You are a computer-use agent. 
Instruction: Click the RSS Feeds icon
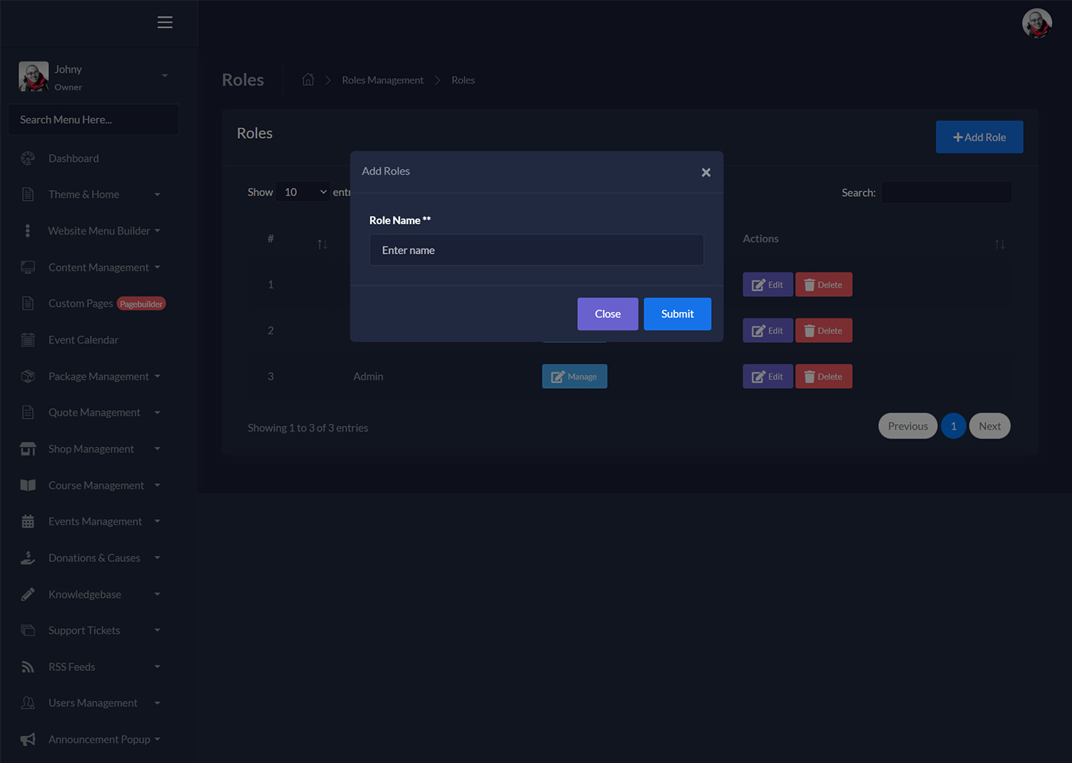pyautogui.click(x=28, y=667)
